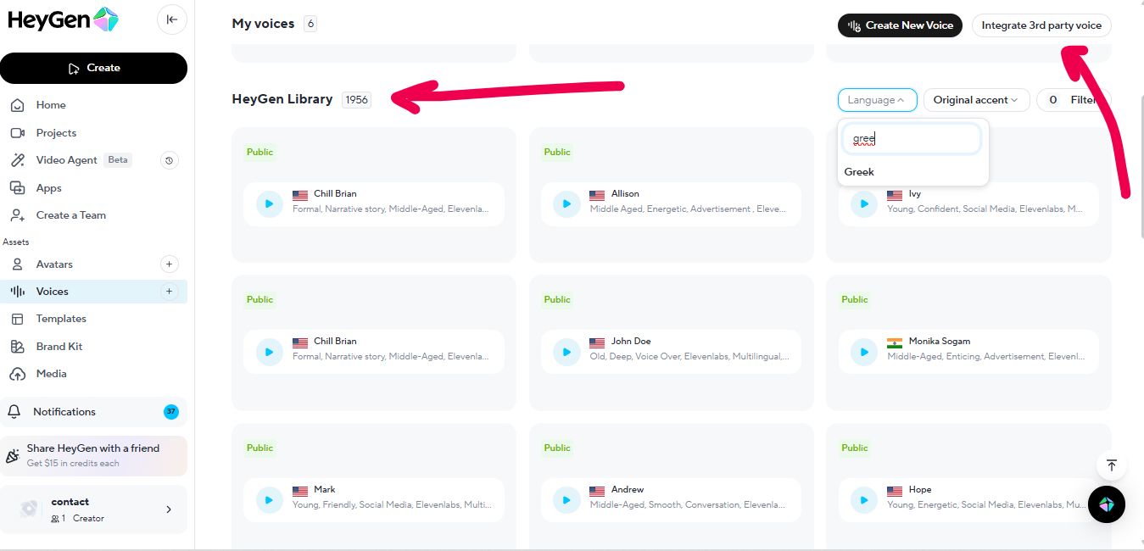Open Templates in the sidebar
The height and width of the screenshot is (551, 1144).
point(61,319)
